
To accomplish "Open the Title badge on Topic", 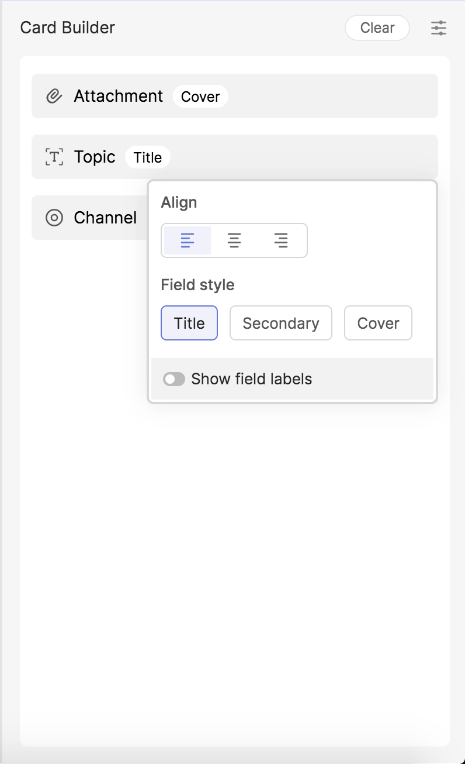I will pos(148,157).
